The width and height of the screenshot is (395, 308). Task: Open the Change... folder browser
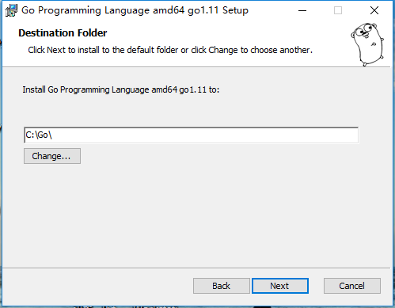point(52,156)
